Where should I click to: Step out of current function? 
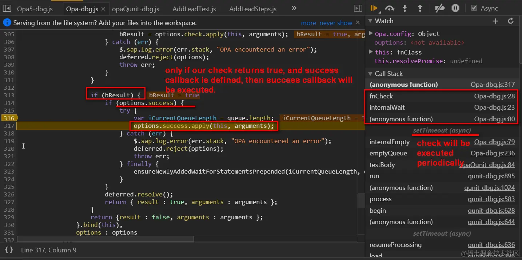pos(420,8)
